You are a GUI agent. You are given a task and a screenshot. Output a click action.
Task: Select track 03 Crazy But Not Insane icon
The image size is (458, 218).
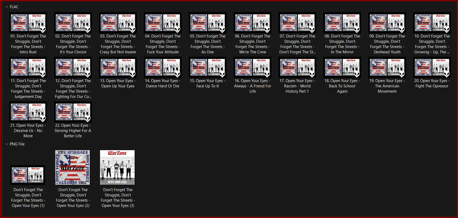click(118, 23)
